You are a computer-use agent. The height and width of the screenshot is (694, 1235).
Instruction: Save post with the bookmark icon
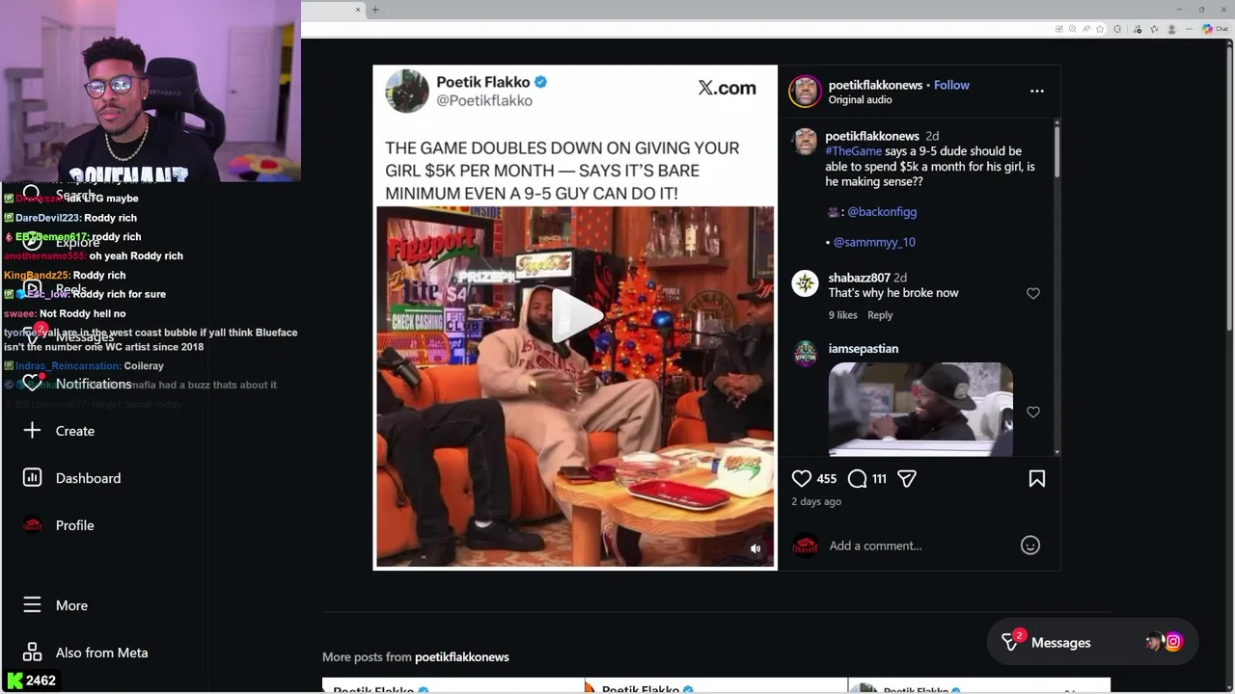1037,478
